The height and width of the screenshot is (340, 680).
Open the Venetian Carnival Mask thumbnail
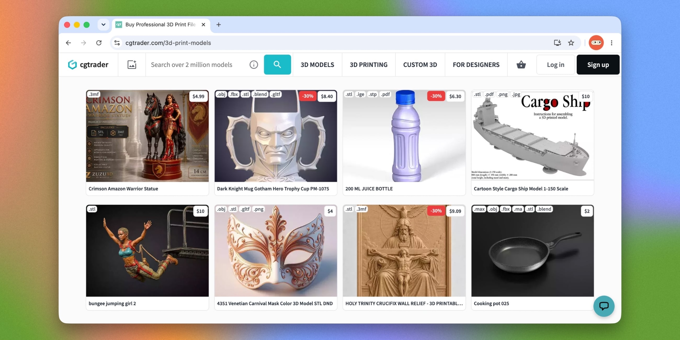coord(276,251)
